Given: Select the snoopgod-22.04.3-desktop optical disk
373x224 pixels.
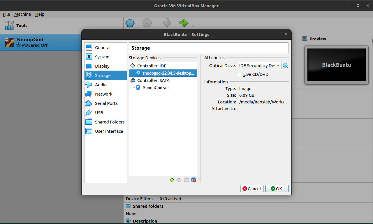Looking at the screenshot, I should (163, 73).
